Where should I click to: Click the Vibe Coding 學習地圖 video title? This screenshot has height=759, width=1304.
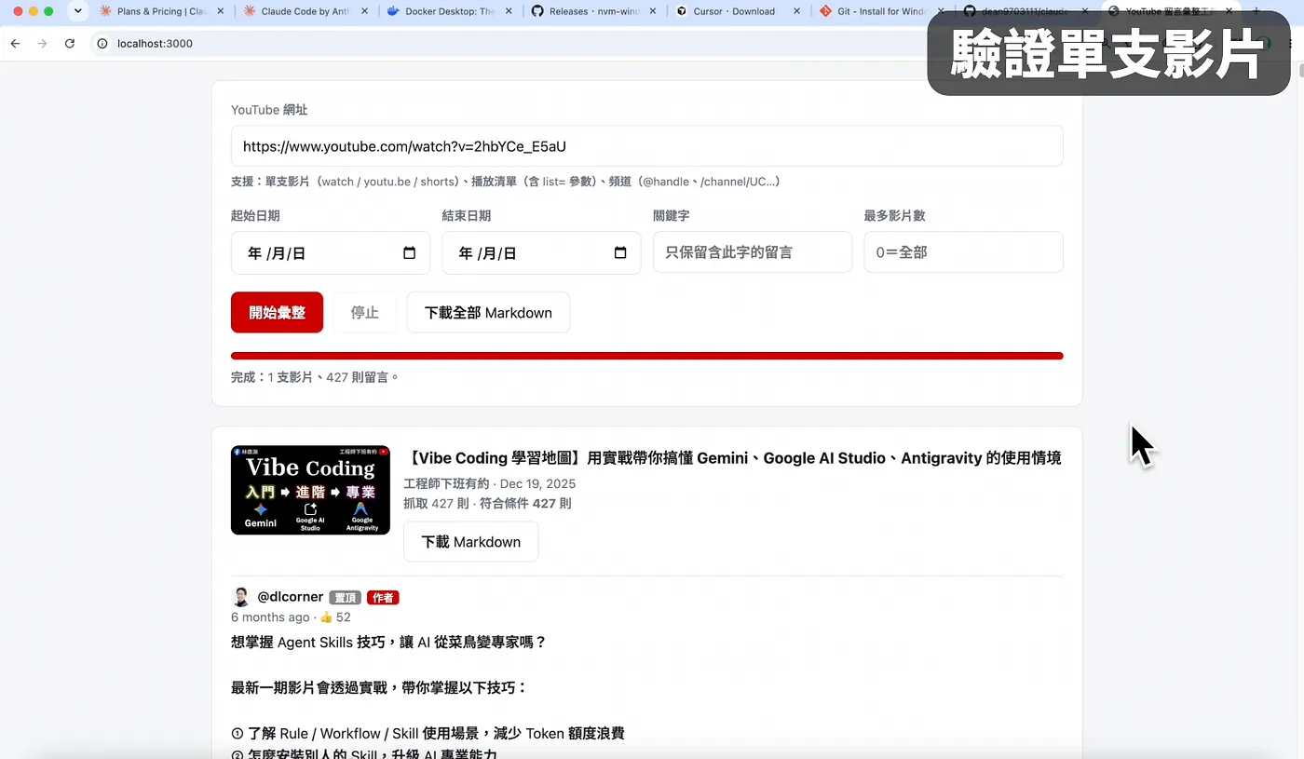coord(732,457)
